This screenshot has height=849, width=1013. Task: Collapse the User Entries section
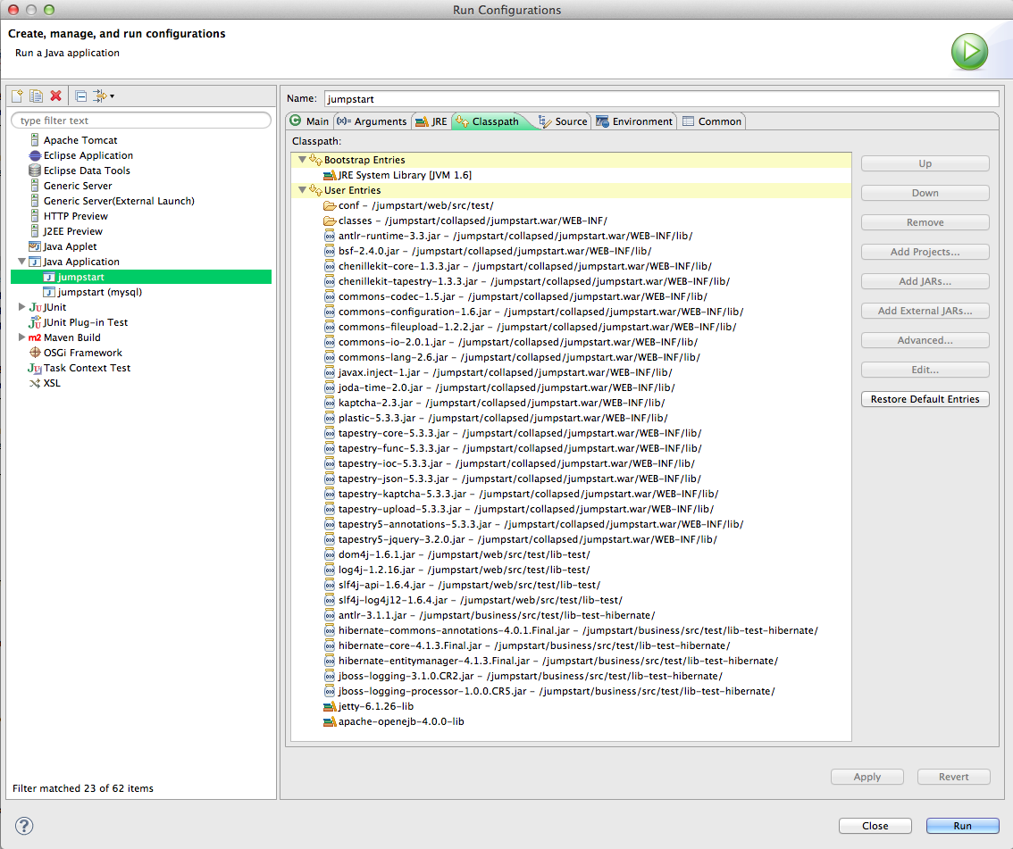coord(302,190)
